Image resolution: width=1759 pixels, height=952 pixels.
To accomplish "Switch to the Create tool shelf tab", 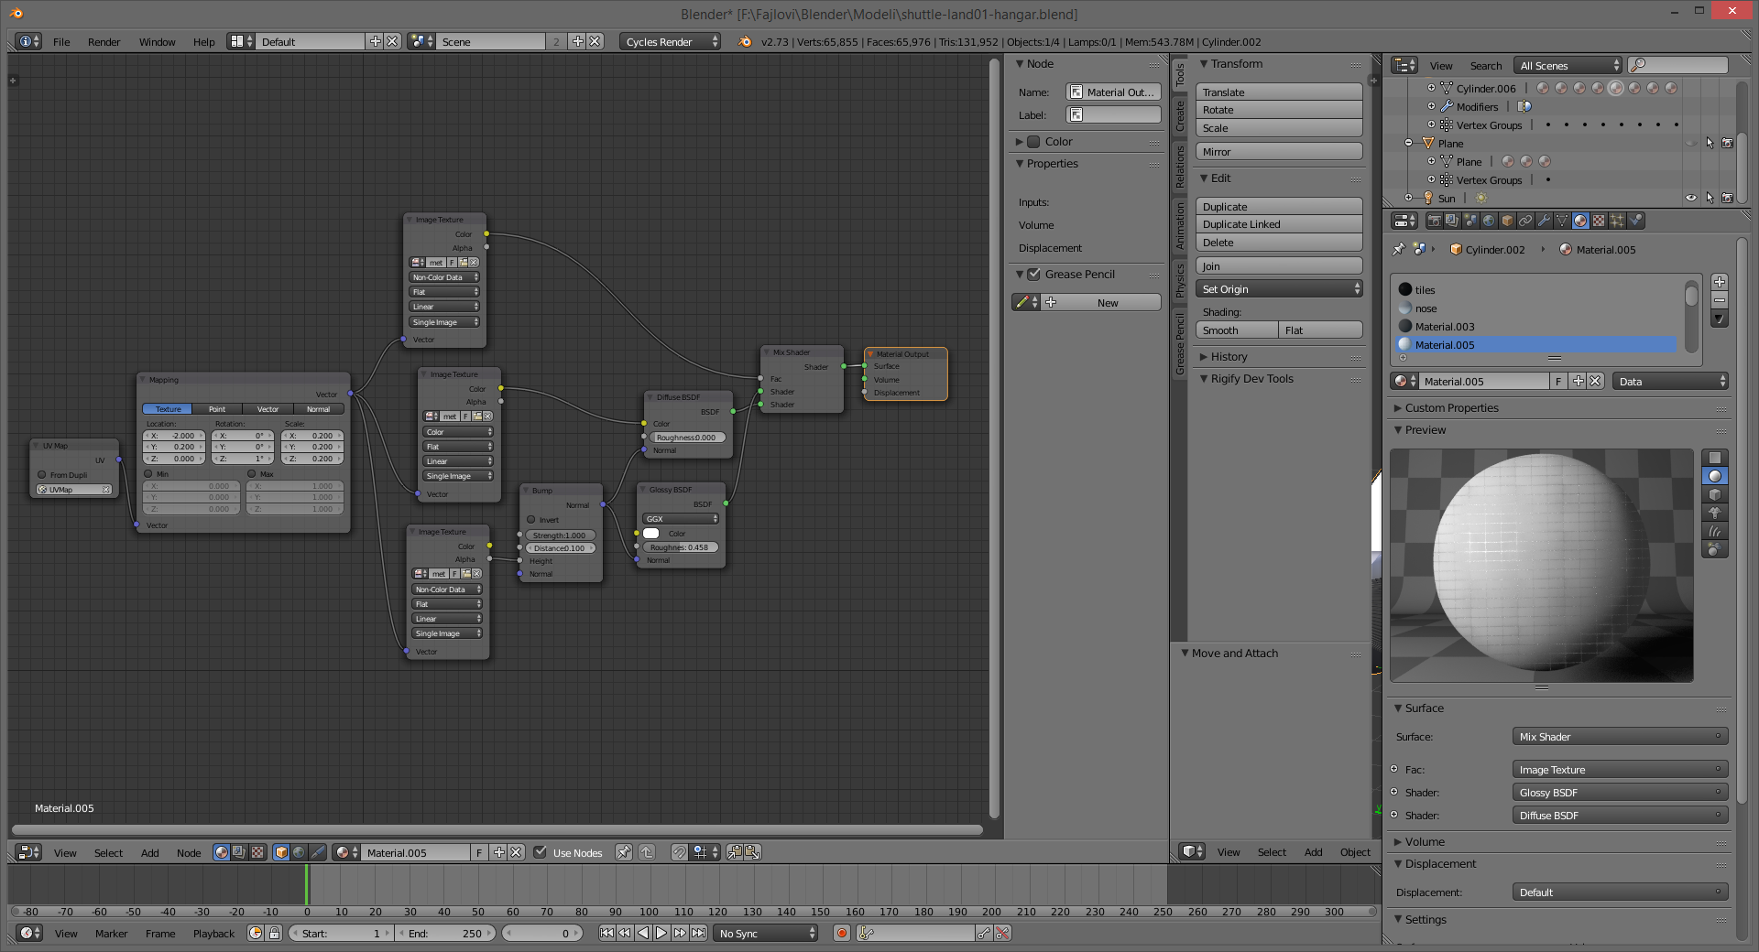I will (1180, 115).
